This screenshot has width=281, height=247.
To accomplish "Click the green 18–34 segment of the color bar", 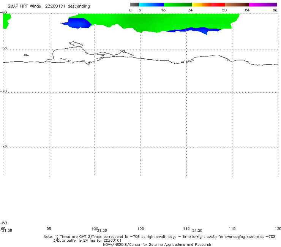I will [178, 5].
